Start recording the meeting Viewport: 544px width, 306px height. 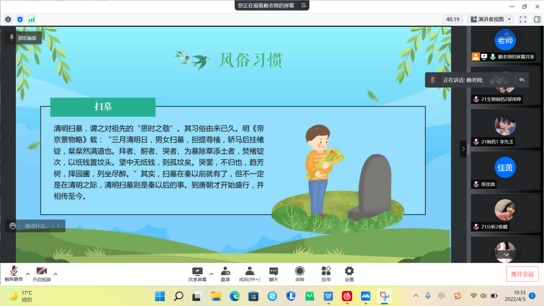(300, 274)
